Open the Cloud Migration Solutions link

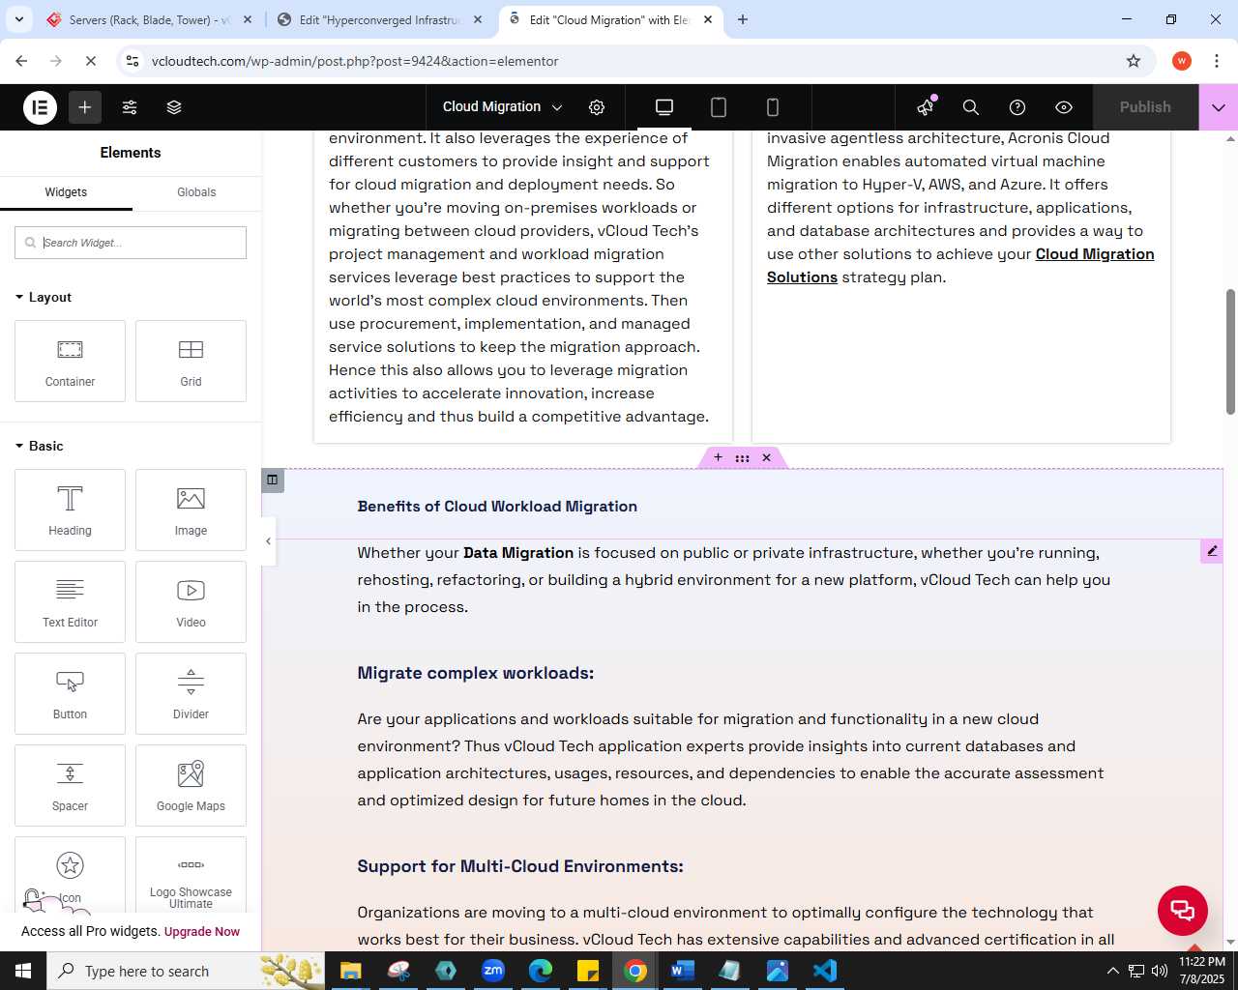pyautogui.click(x=960, y=266)
